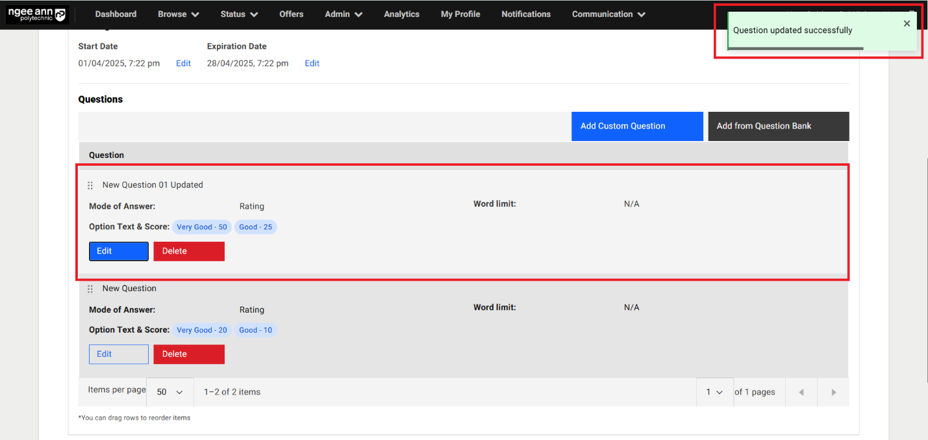Go to the next page arrow
Image resolution: width=928 pixels, height=440 pixels.
click(x=833, y=392)
